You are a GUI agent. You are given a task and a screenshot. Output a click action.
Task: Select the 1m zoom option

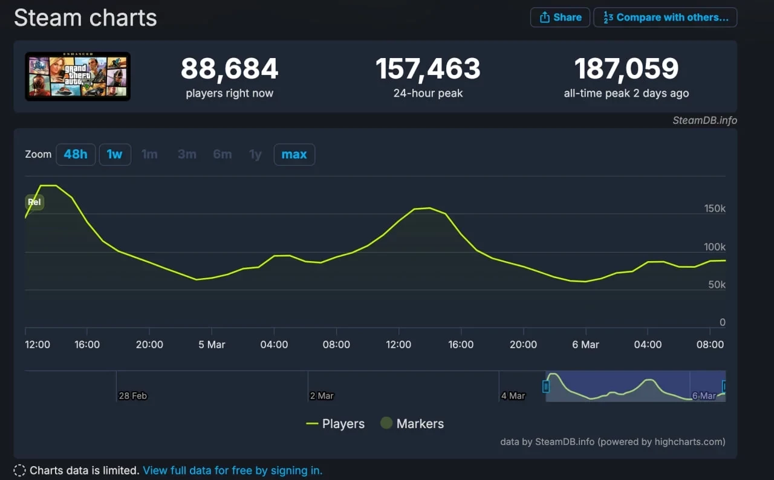click(x=149, y=154)
